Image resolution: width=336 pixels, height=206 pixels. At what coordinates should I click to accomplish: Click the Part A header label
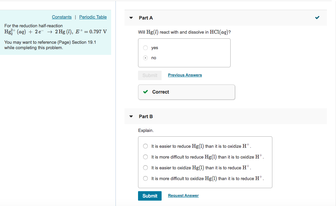click(x=146, y=18)
